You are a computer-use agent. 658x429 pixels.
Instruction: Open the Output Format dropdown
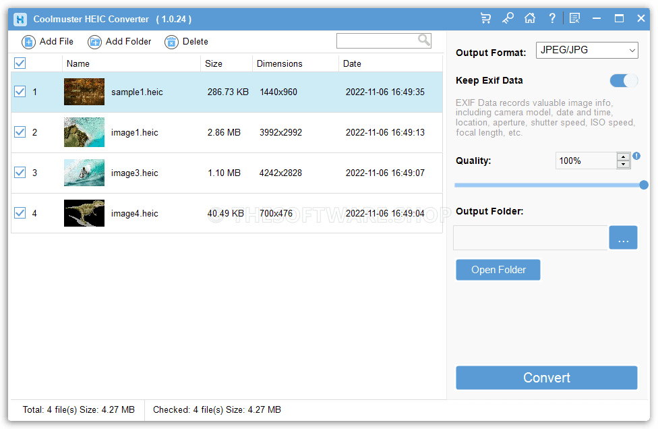tap(587, 51)
